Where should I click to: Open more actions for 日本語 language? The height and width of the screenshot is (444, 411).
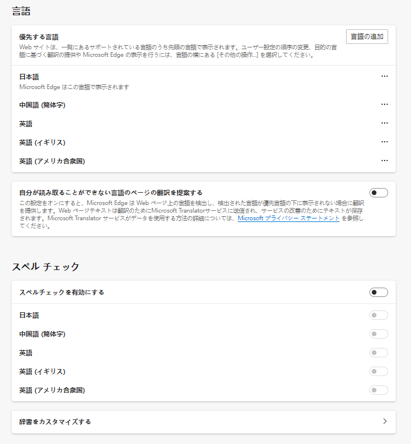coord(385,76)
